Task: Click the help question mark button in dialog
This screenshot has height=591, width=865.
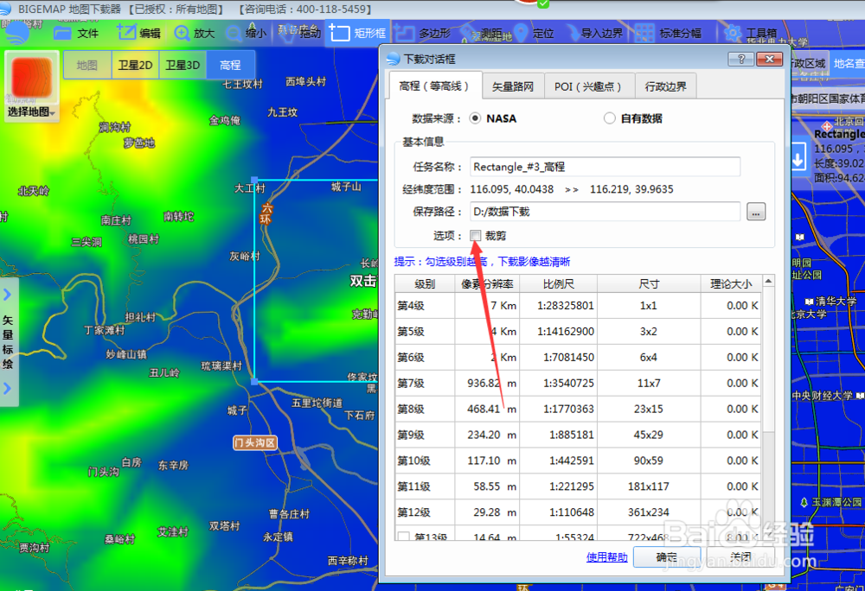Action: coord(741,59)
